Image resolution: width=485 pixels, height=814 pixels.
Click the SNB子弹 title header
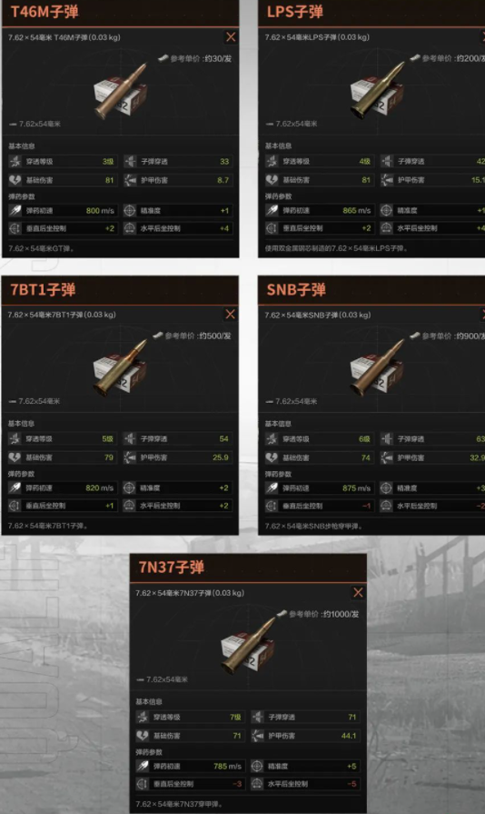(x=296, y=289)
